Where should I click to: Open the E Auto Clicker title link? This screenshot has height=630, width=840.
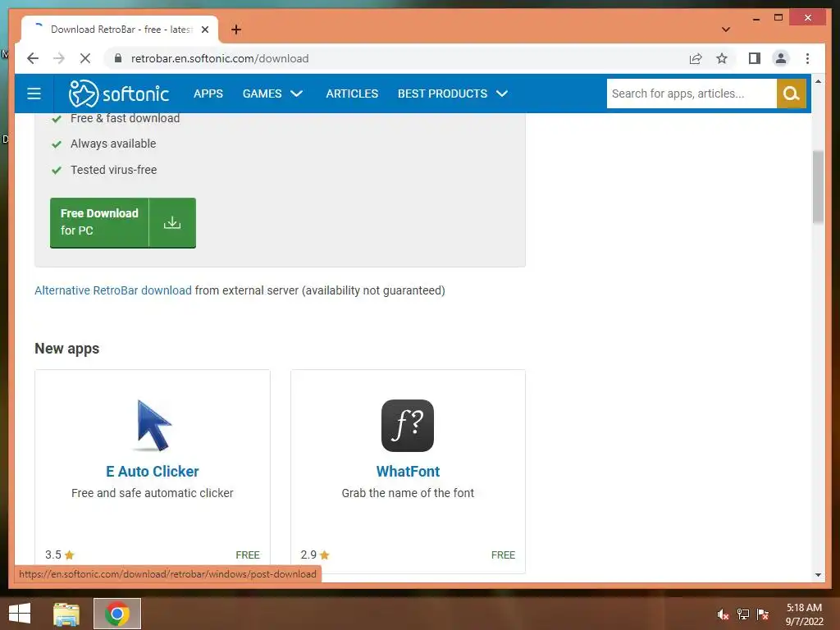point(152,472)
